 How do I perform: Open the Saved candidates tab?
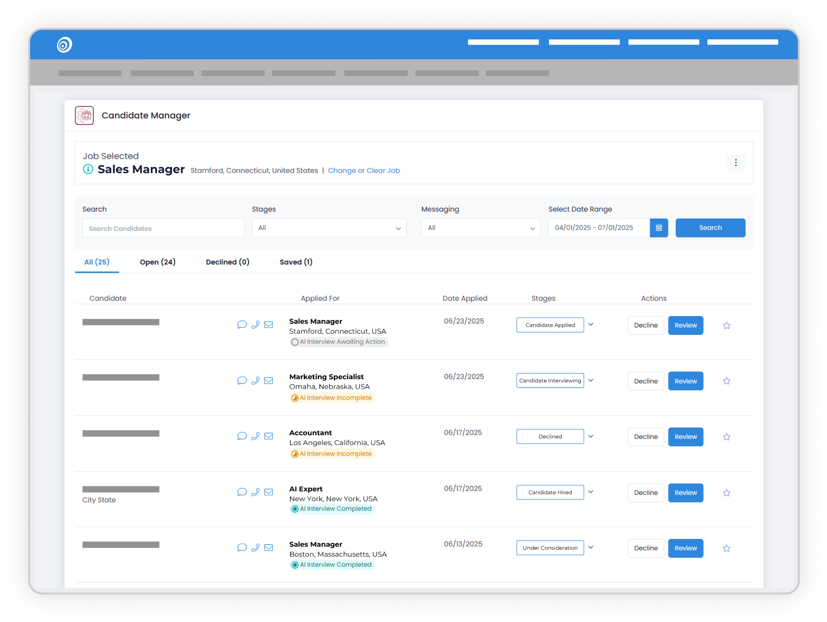tap(296, 262)
